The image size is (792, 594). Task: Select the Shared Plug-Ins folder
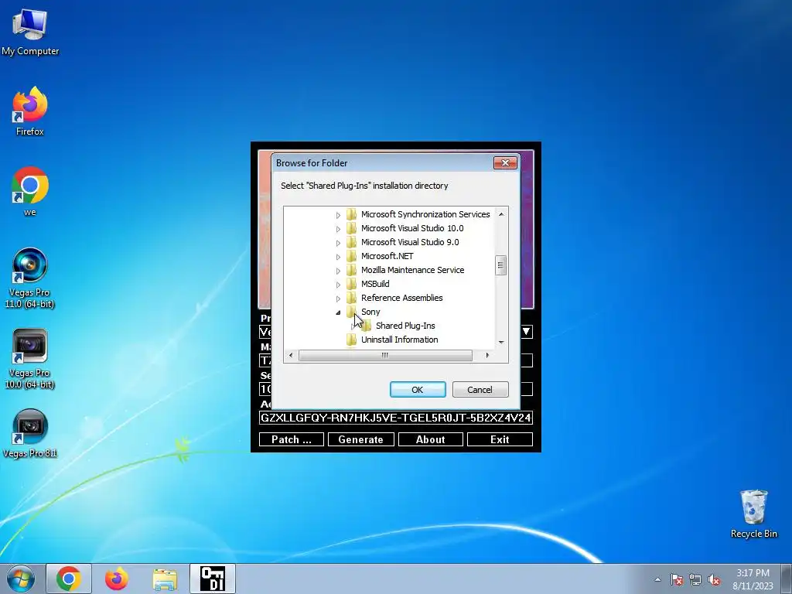[405, 326]
